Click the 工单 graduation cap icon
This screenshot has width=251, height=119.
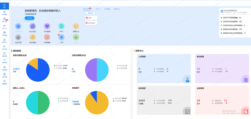61,37
